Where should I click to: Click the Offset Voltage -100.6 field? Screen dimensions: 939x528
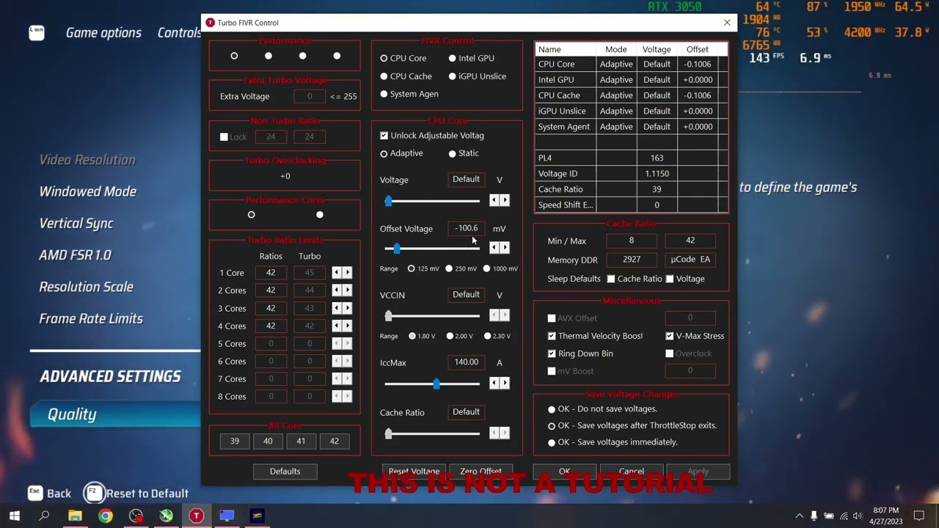click(x=466, y=228)
